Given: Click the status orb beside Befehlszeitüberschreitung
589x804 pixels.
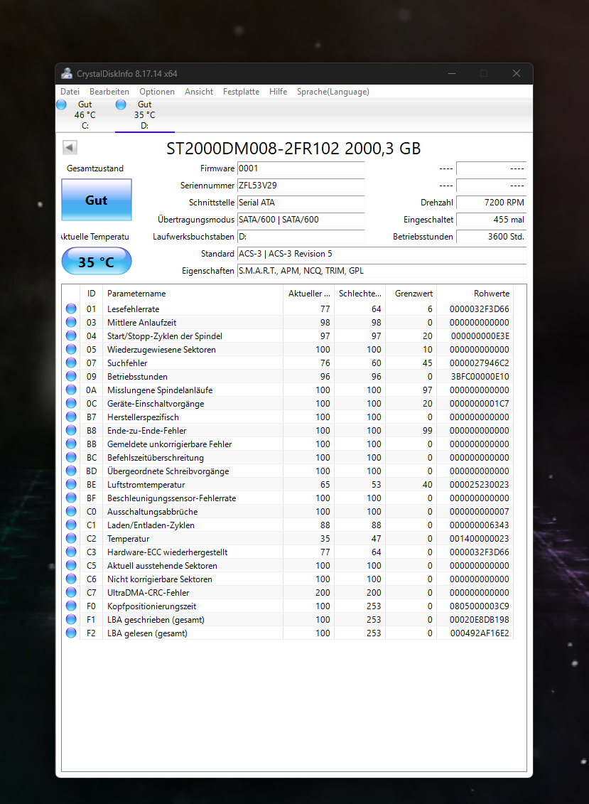Looking at the screenshot, I should pyautogui.click(x=71, y=457).
